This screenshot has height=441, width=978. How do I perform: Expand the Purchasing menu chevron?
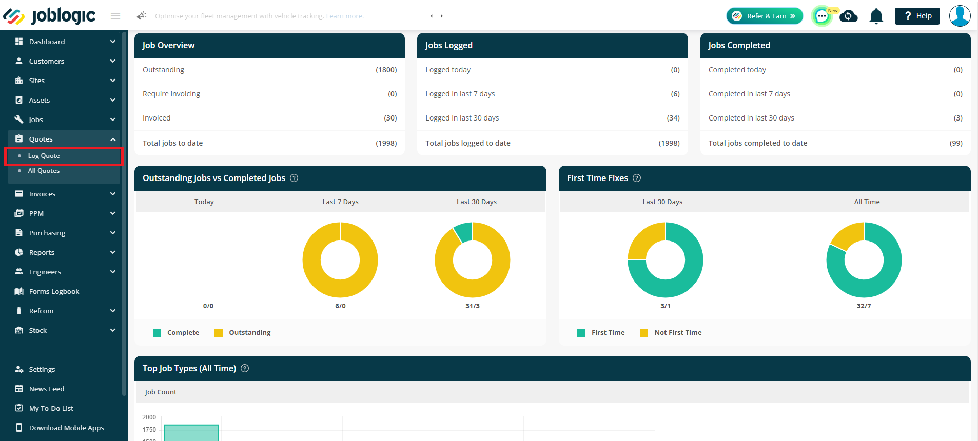coord(113,233)
